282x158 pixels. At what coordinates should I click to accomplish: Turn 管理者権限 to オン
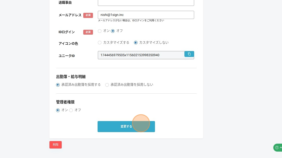(x=58, y=110)
